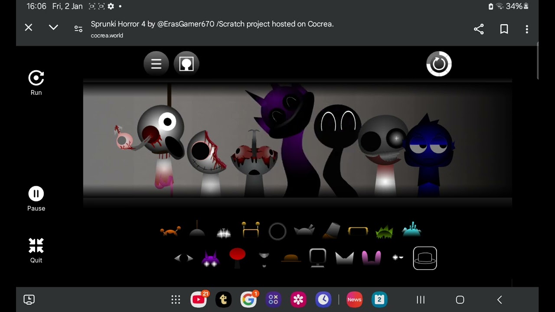Select the dark gray ring icon

277,231
